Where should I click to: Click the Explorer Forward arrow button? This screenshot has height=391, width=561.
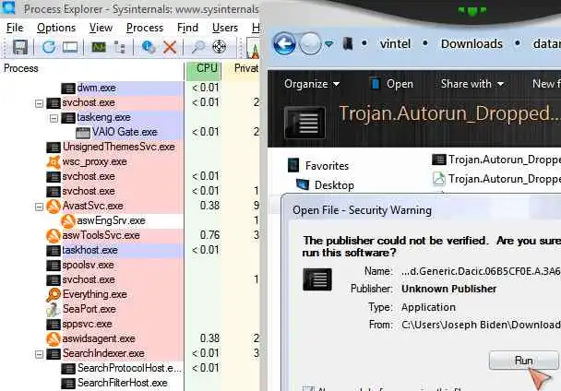(310, 44)
